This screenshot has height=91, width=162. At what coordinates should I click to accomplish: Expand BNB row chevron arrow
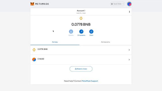click(x=129, y=50)
